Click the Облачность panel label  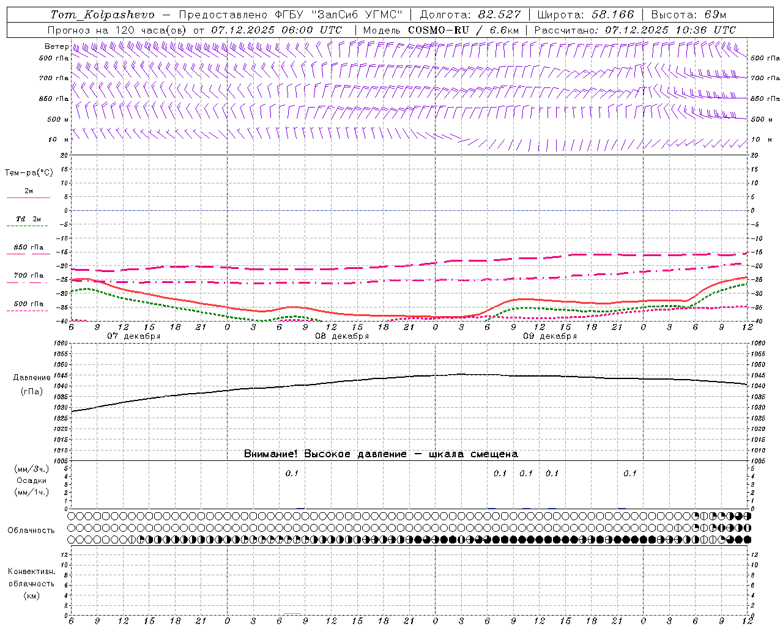(31, 530)
